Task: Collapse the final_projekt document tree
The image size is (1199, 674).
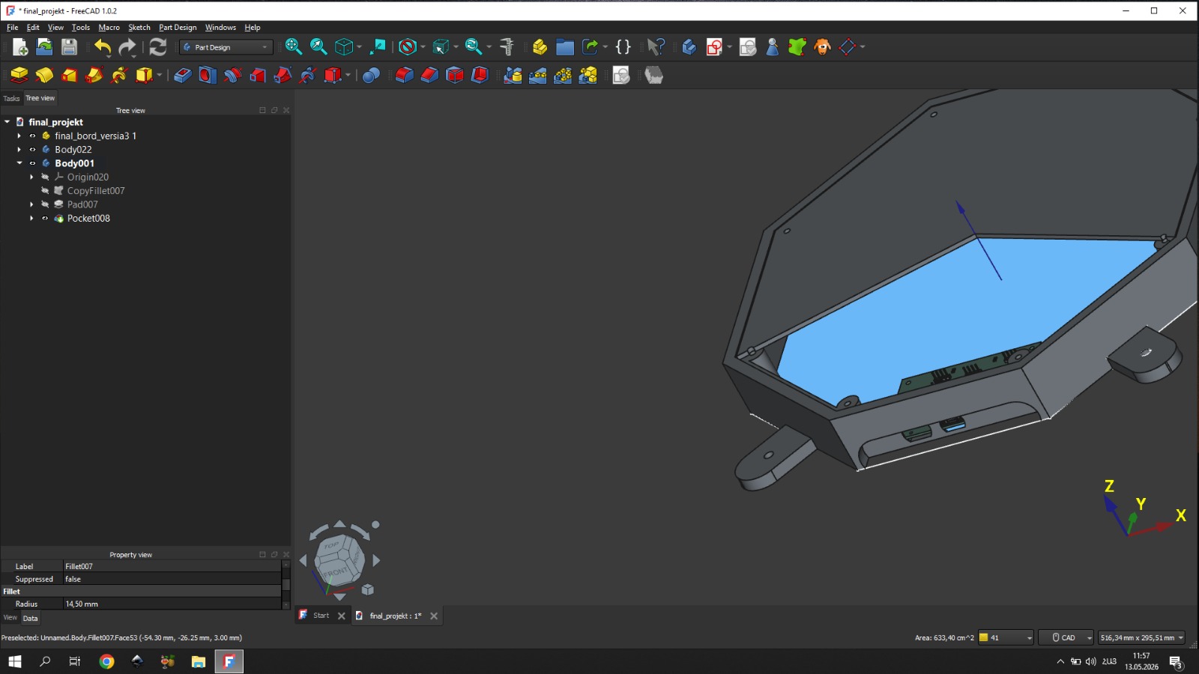Action: [x=7, y=122]
